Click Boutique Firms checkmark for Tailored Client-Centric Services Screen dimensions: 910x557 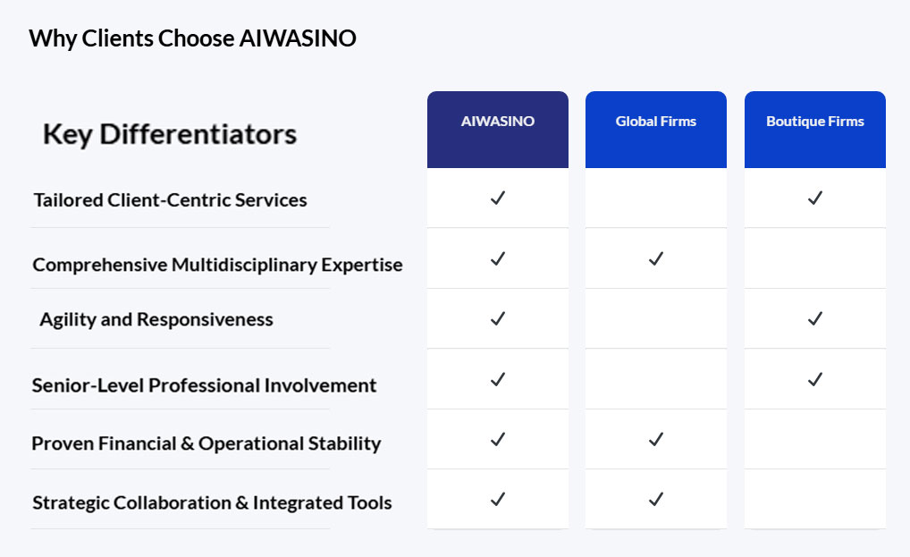click(814, 198)
